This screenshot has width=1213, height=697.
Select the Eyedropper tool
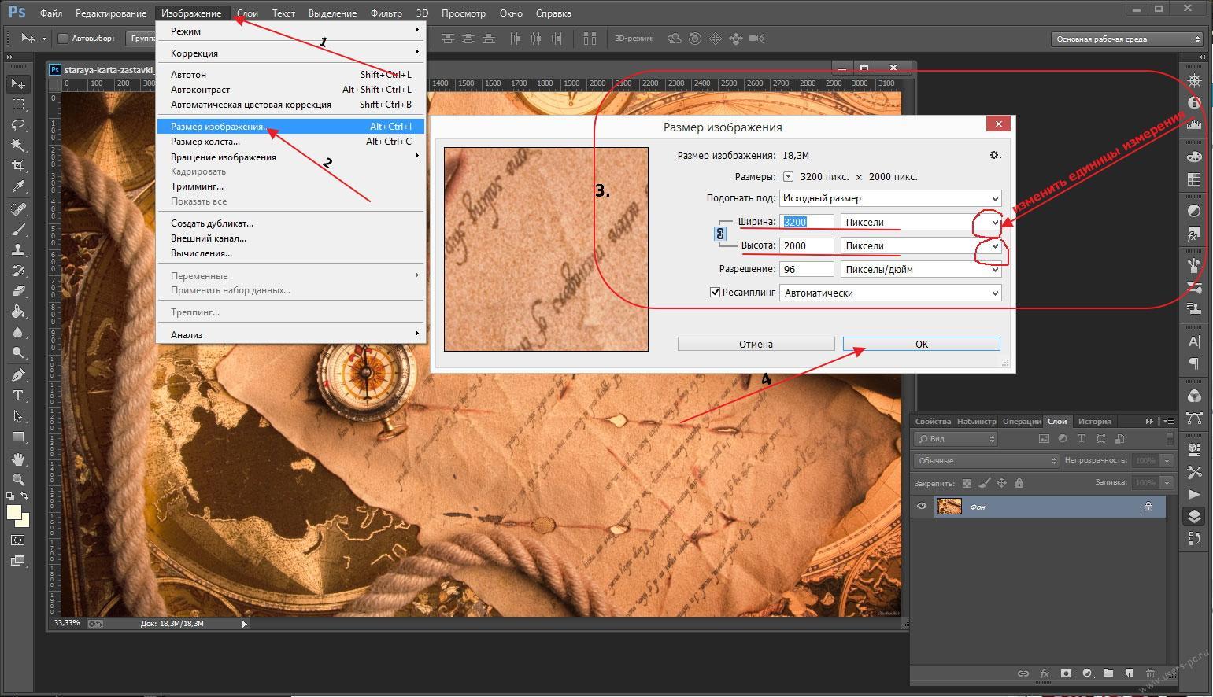[18, 186]
